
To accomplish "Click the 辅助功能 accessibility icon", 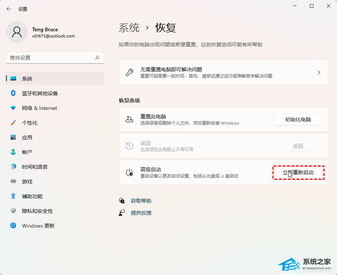I will pos(13,196).
